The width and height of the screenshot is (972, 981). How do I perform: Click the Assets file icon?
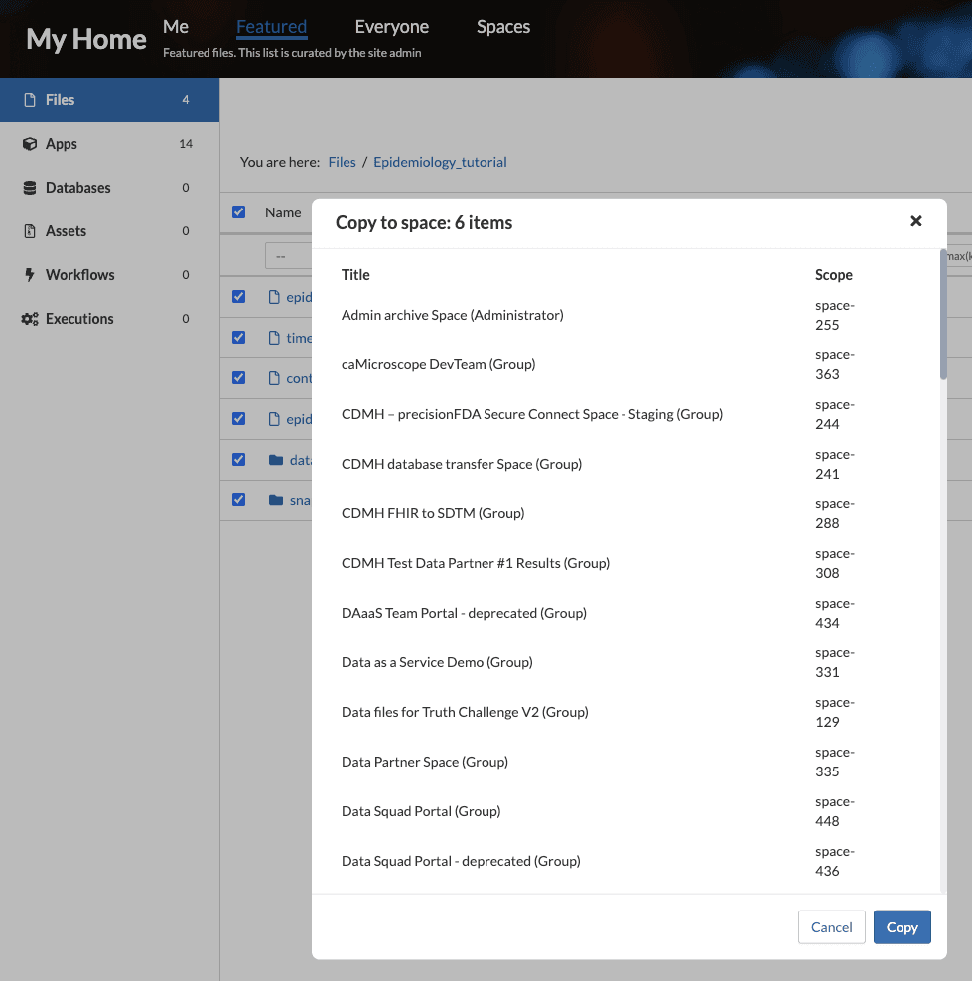(30, 231)
